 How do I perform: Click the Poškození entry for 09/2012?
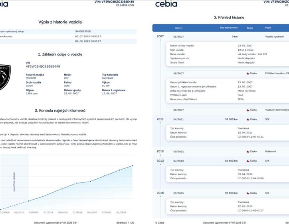[270, 152]
